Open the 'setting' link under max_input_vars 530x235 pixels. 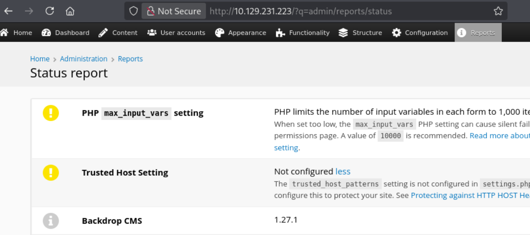[x=286, y=147]
